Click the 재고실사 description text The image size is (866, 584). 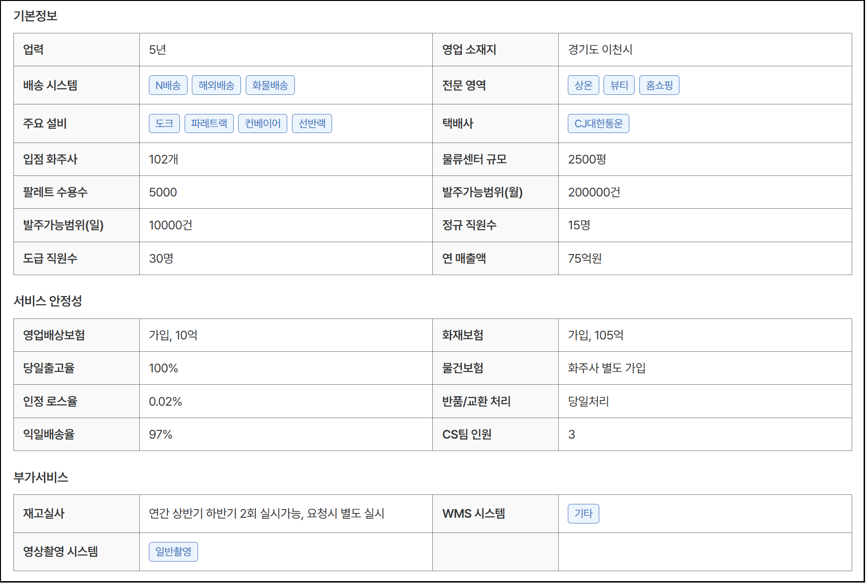(x=266, y=513)
